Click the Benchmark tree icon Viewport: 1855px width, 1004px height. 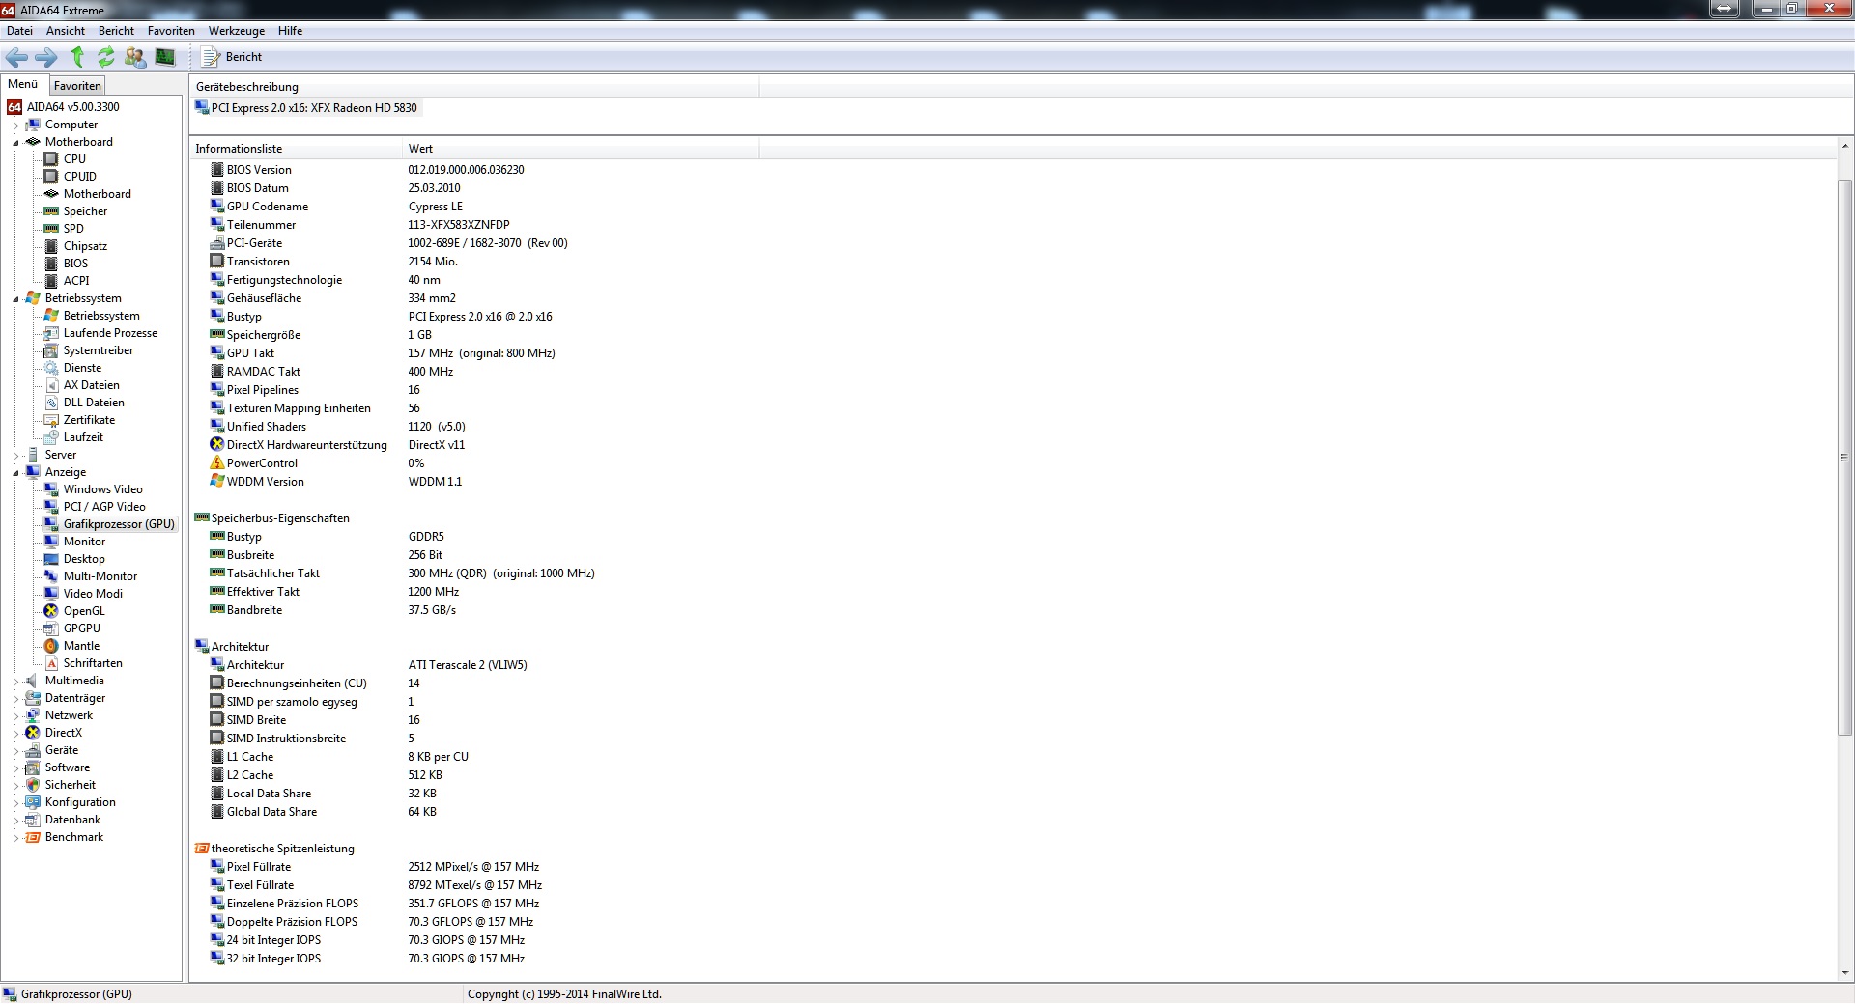pos(33,837)
